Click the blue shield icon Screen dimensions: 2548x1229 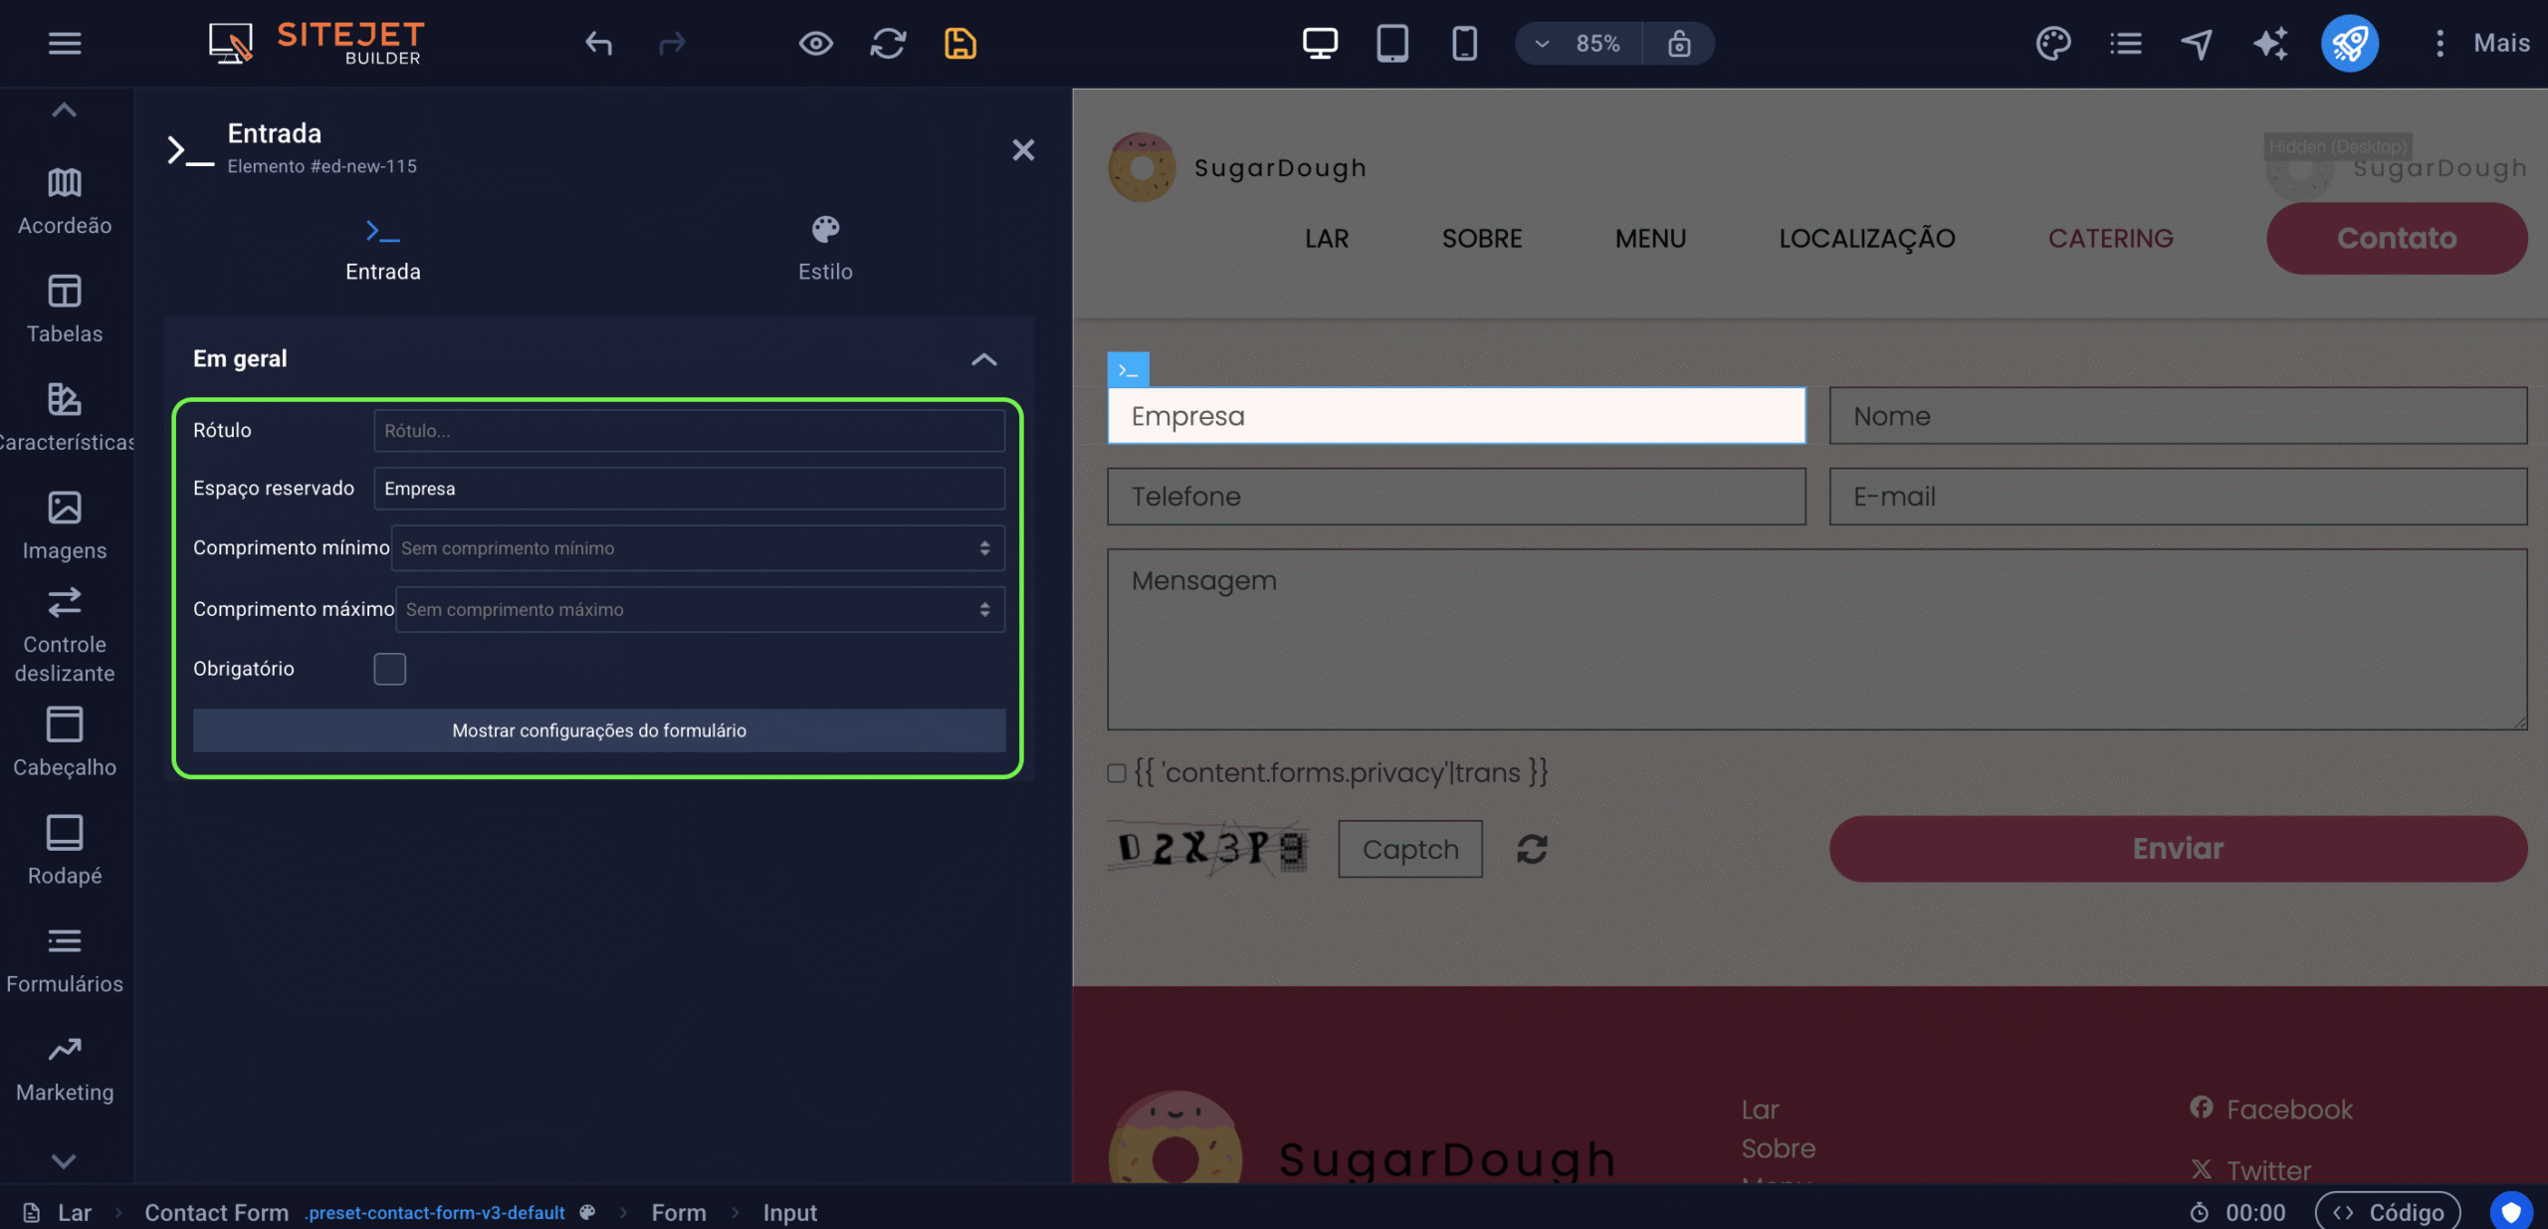pyautogui.click(x=2511, y=1211)
